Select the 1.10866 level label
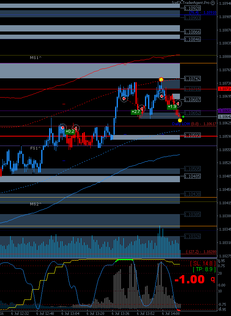231x316 pixels. (192, 32)
